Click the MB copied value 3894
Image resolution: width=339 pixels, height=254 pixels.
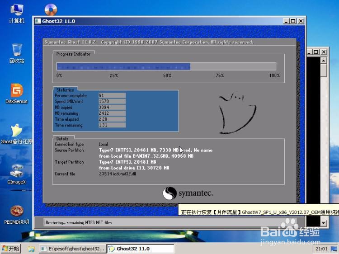pos(112,107)
